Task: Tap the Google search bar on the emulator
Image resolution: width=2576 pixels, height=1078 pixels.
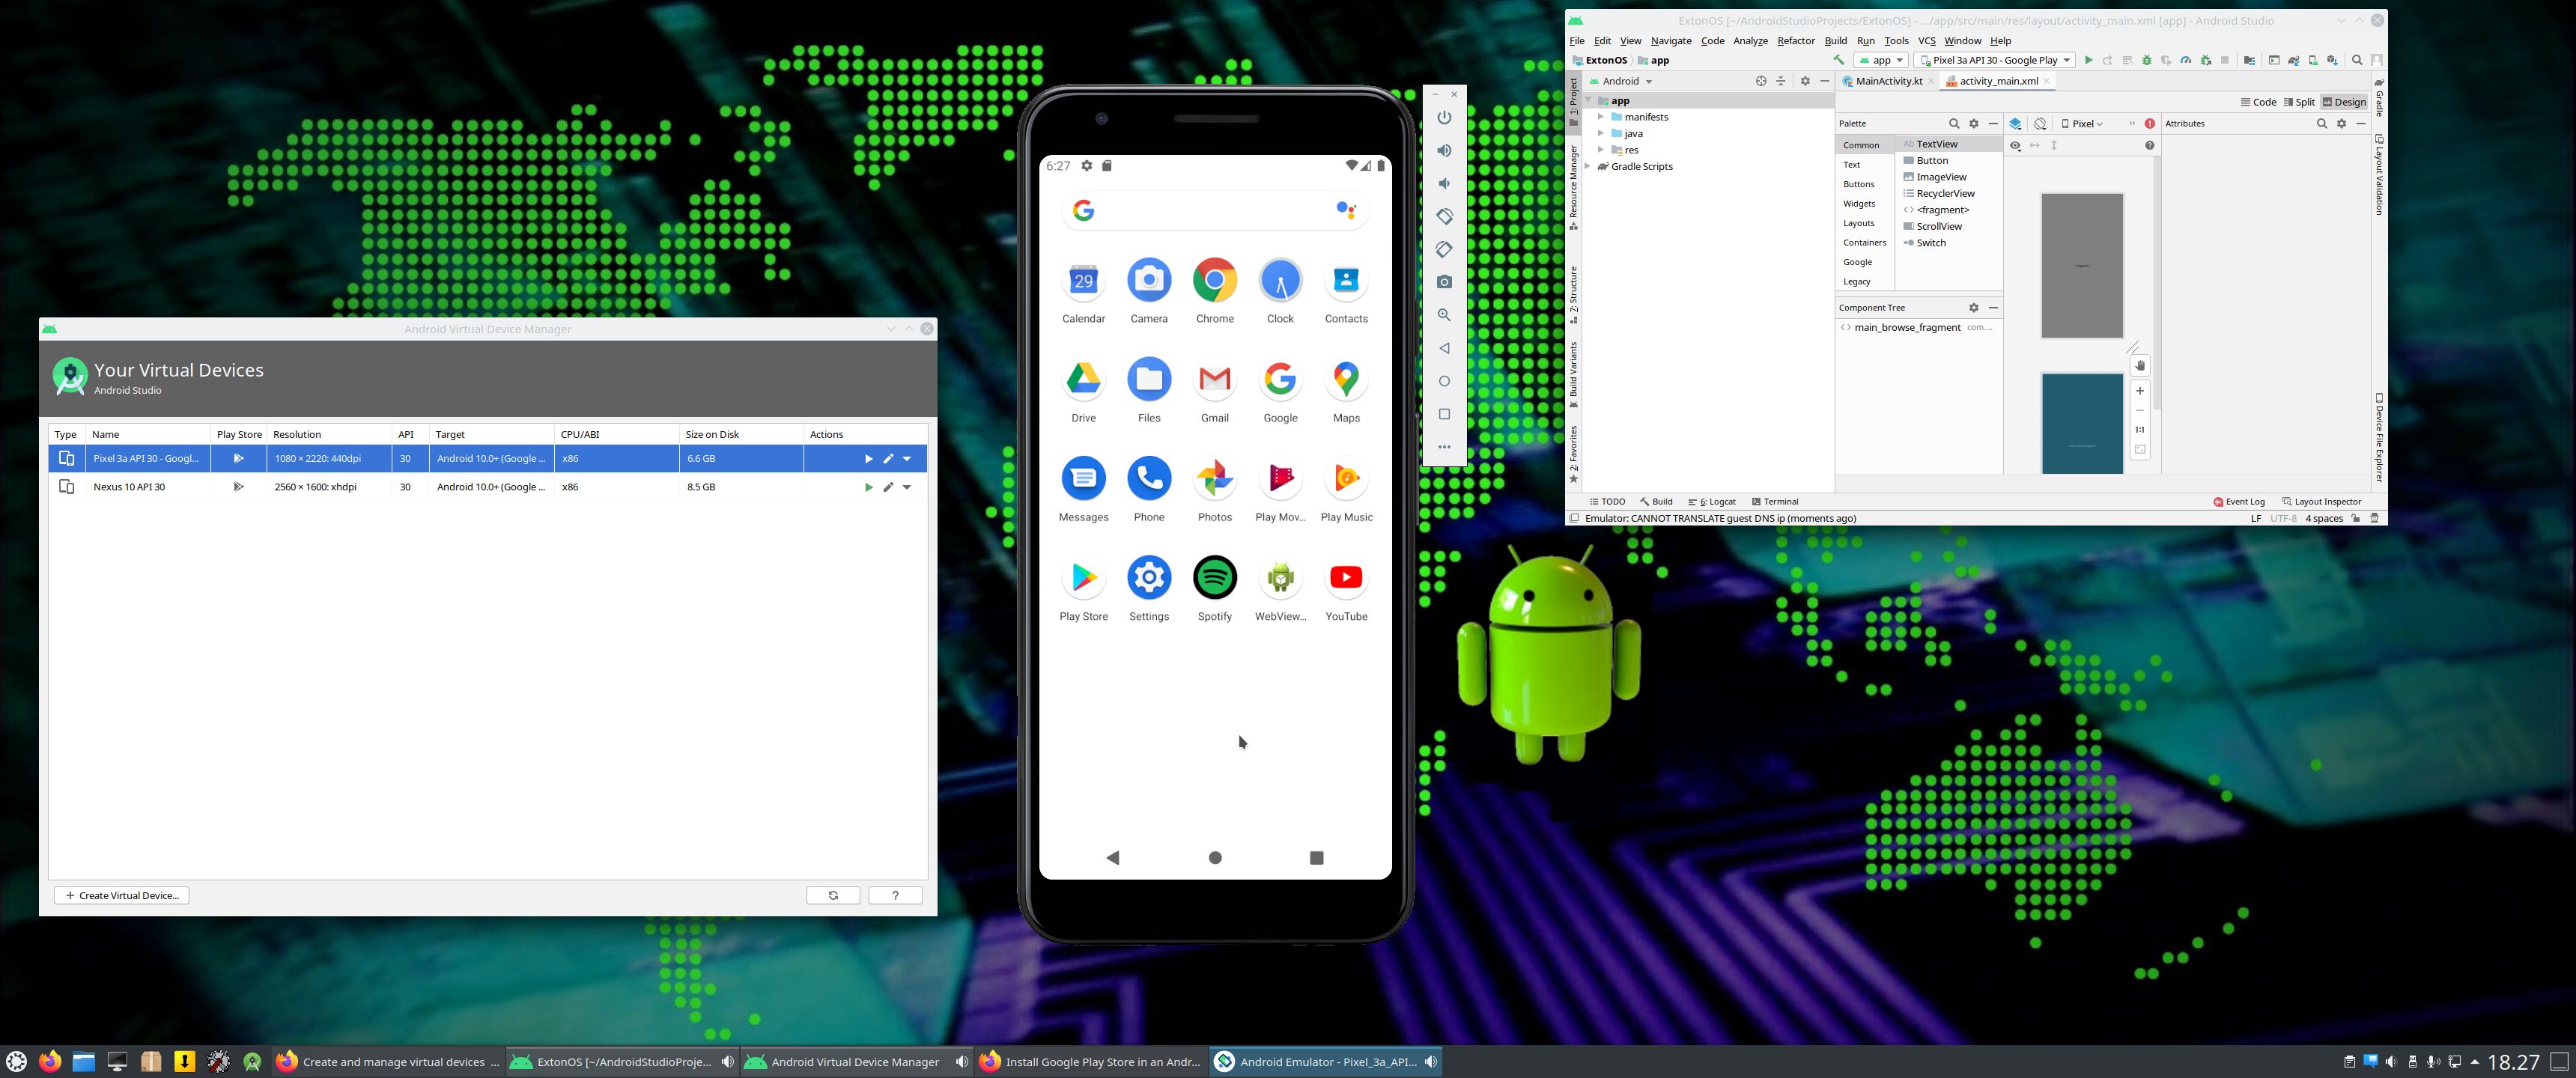Action: 1214,210
